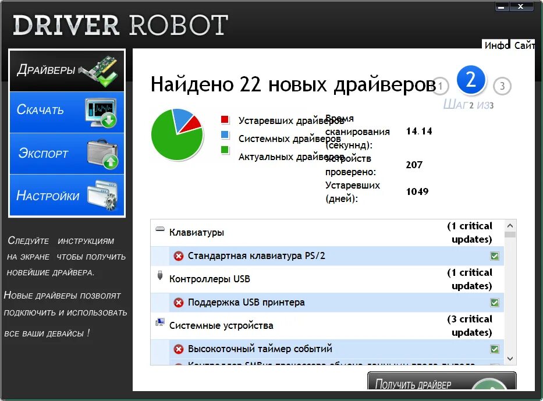543x401 pixels.
Task: Click the driver status pie chart
Action: pyautogui.click(x=177, y=134)
